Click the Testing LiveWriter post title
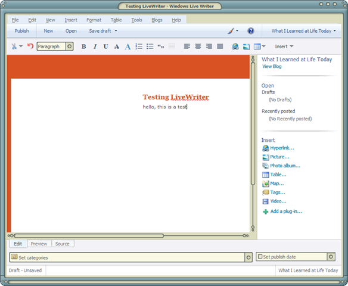This screenshot has width=348, height=286. [176, 97]
